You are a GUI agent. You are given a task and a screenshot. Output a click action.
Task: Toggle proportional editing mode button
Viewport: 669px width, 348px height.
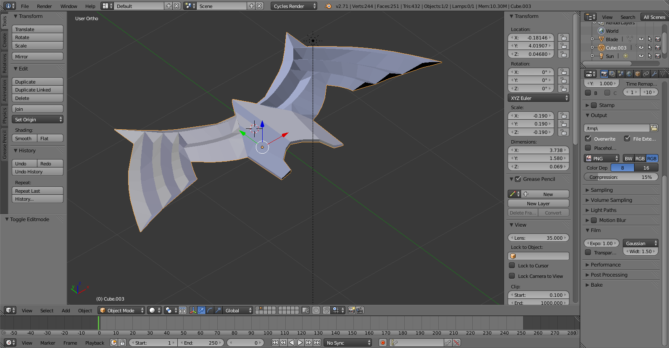tap(316, 310)
